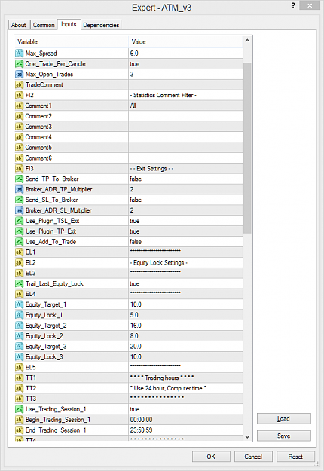
Task: Select the One_Trade_Per_Candle value true
Action: coord(135,64)
